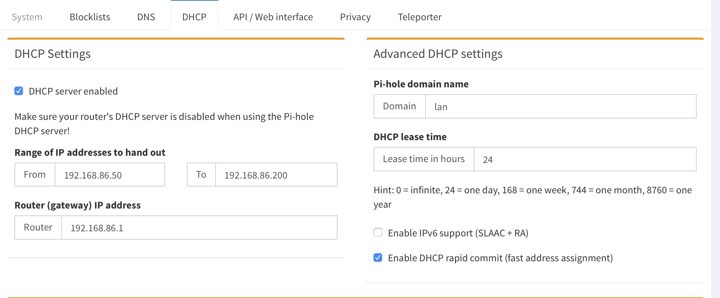Click the lease time hint text
Viewport: 720px width, 298px height.
point(533,197)
